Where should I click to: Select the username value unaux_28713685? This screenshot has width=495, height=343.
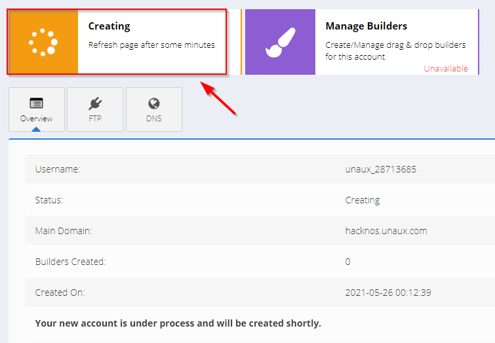[381, 169]
